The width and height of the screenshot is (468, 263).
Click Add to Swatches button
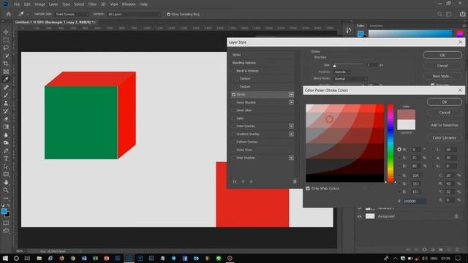[x=445, y=125]
